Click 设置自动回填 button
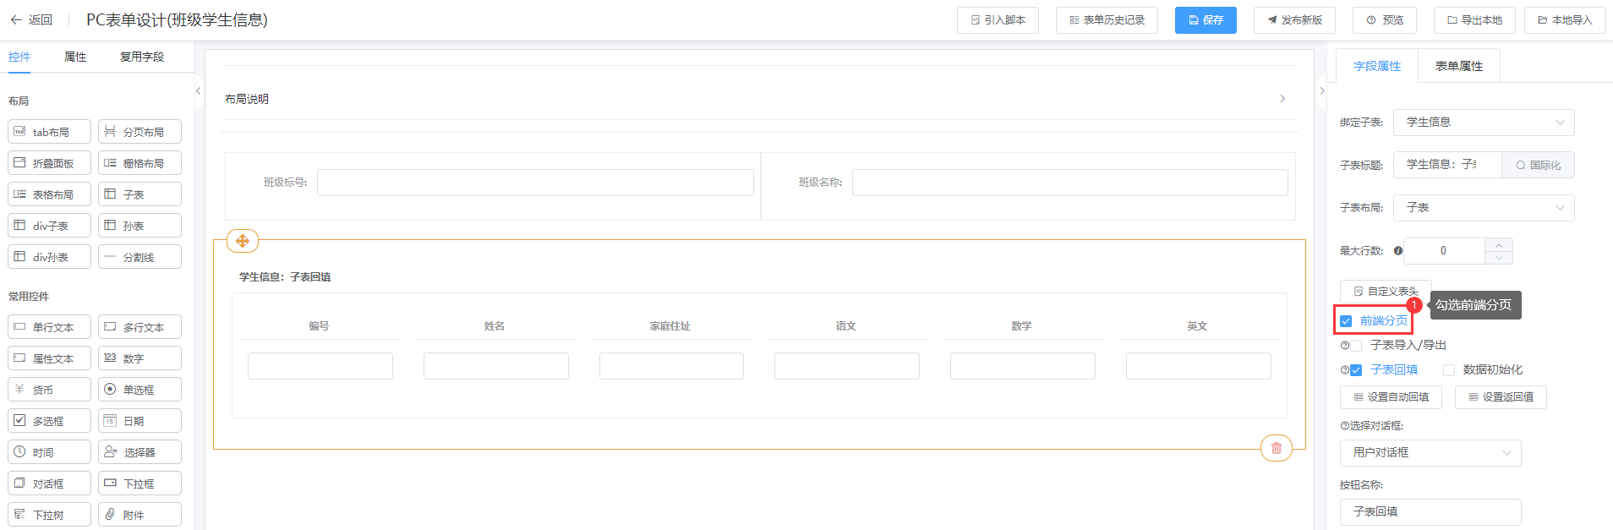The image size is (1613, 530). 1391,397
